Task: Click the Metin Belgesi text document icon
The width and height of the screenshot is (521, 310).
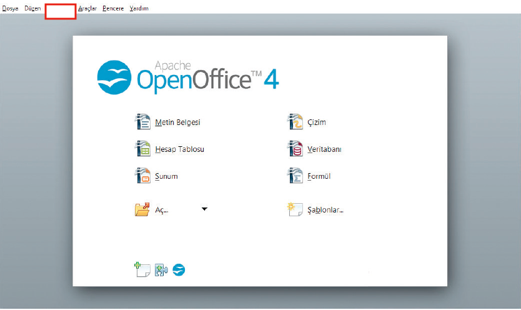Action: (x=143, y=122)
